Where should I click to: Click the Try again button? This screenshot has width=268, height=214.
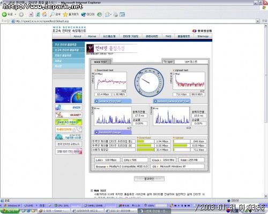tap(168, 62)
